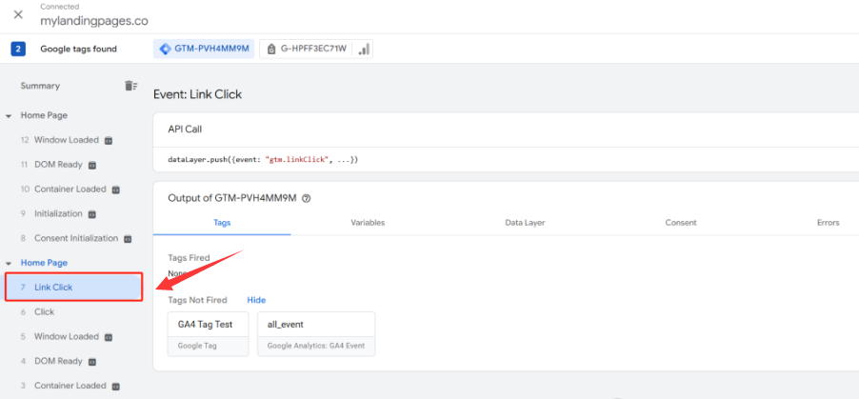Open the Data Layer tab
Screen dimensions: 859x399
526,223
